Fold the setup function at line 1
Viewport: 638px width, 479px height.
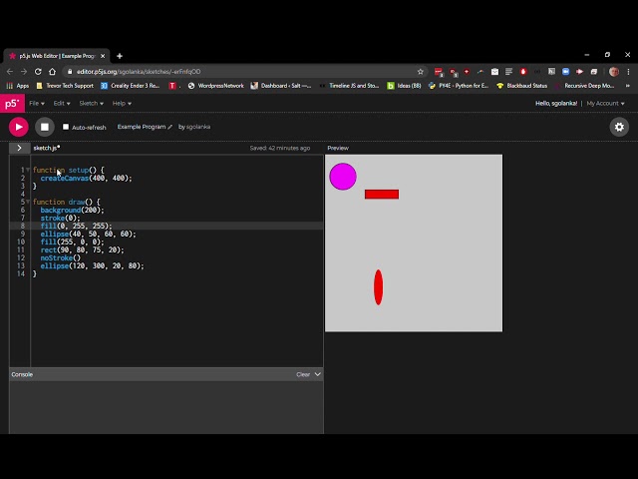coord(28,170)
